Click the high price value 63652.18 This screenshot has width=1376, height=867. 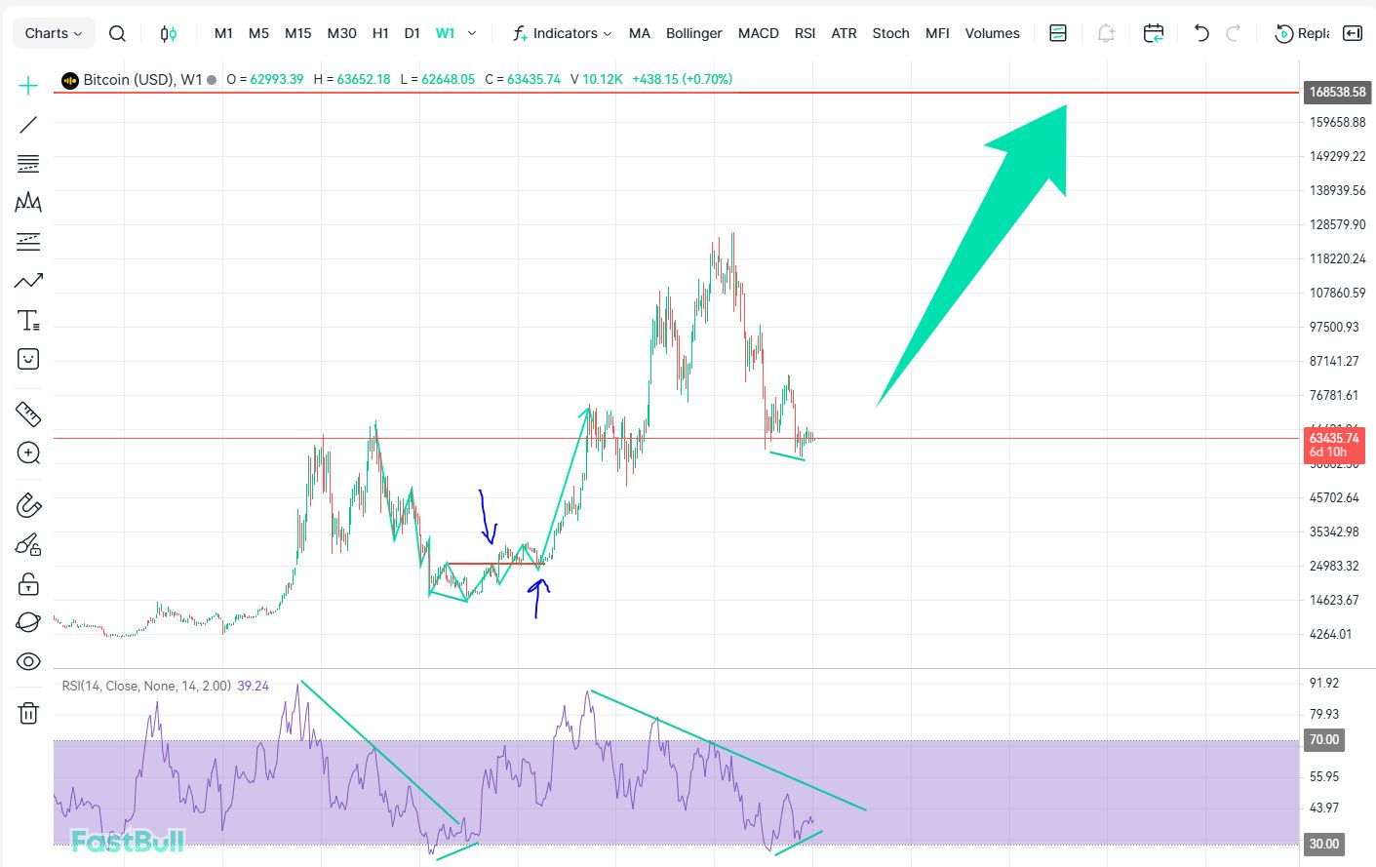(x=364, y=79)
